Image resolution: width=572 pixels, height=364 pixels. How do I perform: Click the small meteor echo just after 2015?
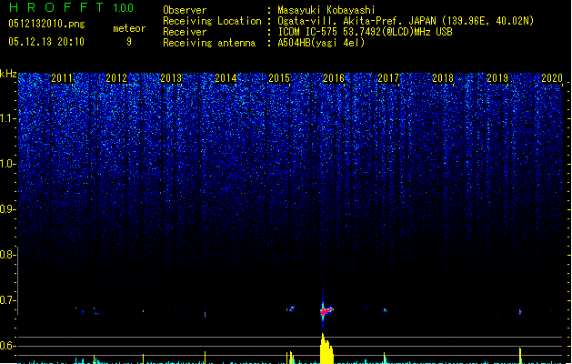click(291, 308)
